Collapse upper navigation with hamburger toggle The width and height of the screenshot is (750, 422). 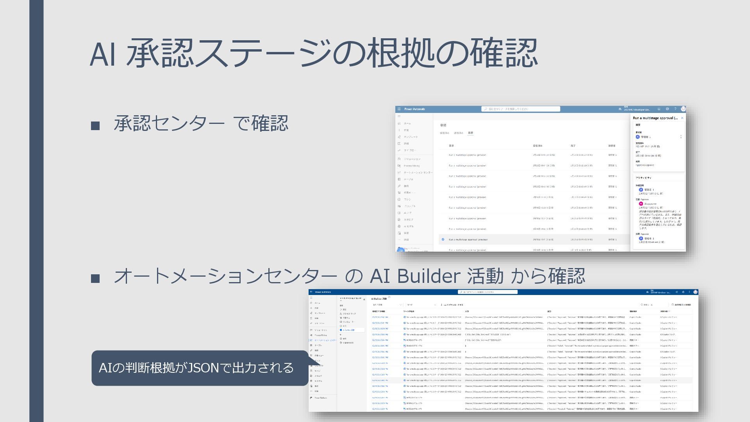[x=399, y=116]
